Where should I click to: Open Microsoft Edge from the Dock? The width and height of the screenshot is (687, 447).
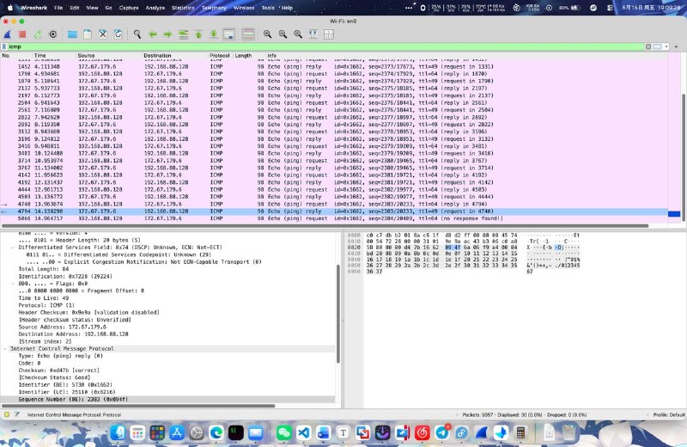coord(216,433)
